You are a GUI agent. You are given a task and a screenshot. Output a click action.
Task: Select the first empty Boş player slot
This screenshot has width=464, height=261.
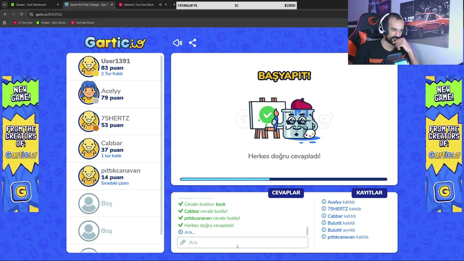pos(115,203)
